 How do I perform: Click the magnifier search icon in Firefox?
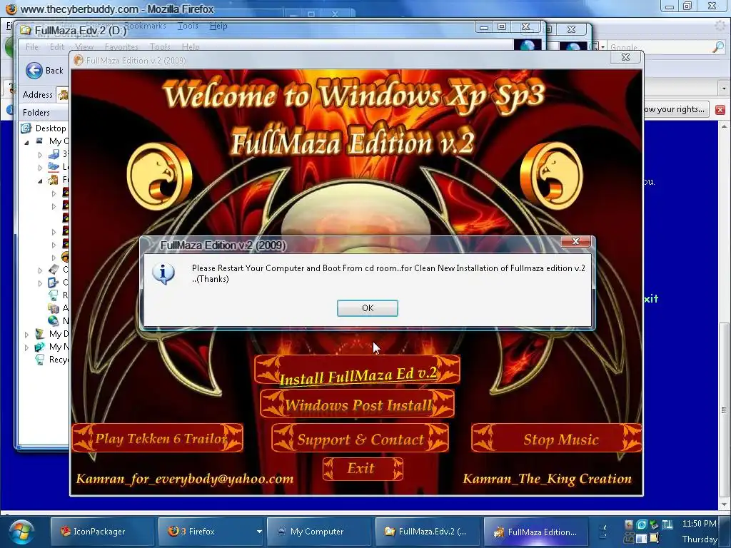click(x=718, y=46)
